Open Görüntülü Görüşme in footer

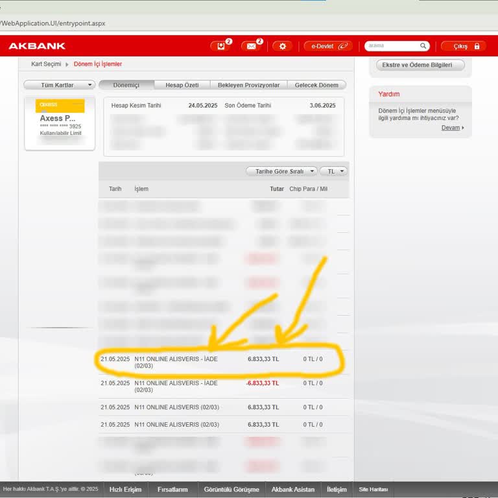[231, 490]
